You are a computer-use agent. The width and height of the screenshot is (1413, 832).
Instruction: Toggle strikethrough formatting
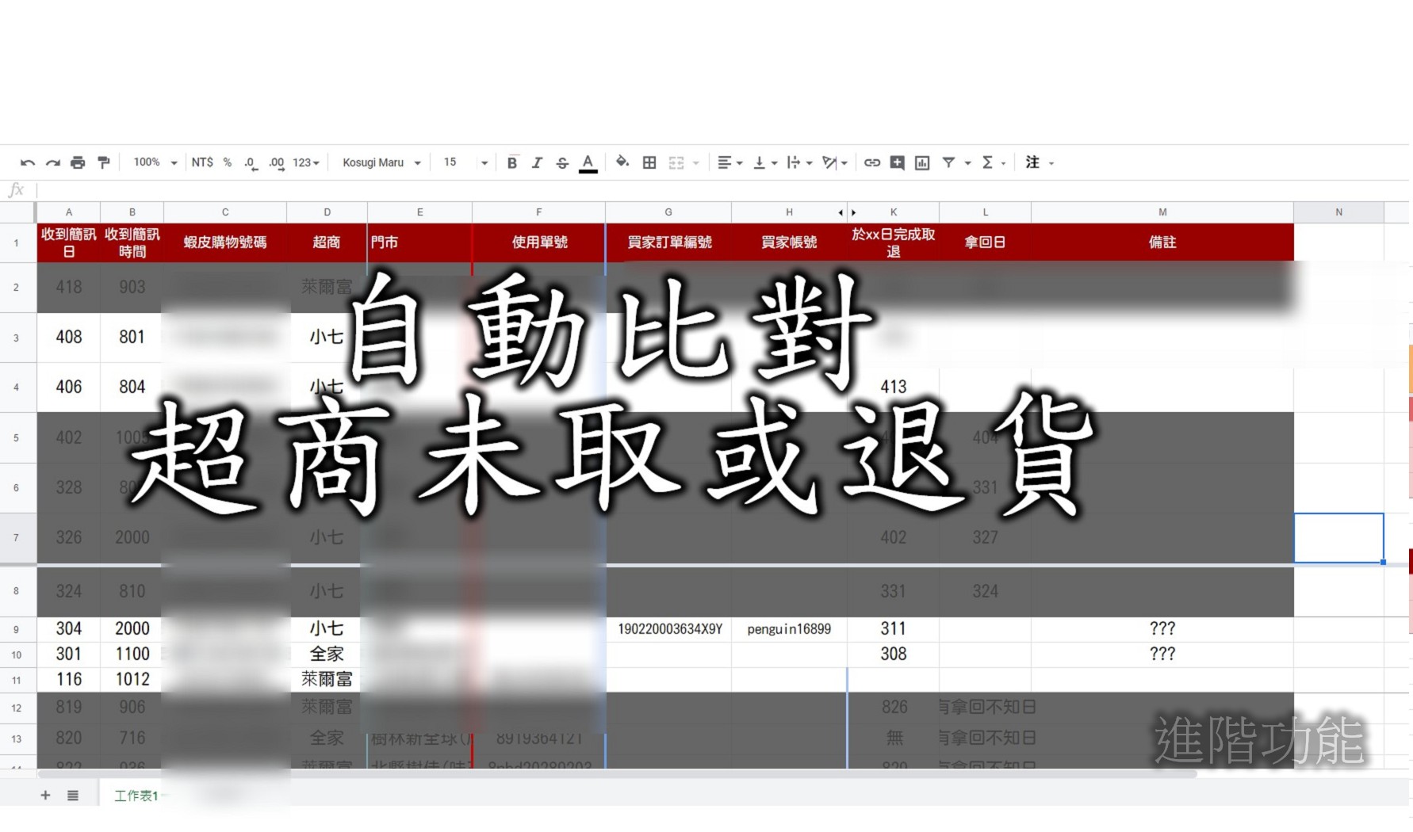coord(562,162)
